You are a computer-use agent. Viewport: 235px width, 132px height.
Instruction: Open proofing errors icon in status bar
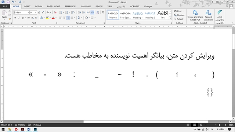click(x=29, y=125)
